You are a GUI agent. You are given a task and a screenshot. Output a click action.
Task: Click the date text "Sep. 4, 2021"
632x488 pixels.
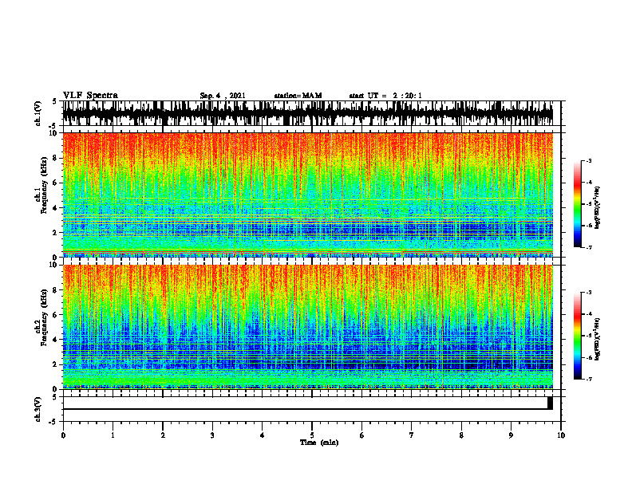coord(223,96)
